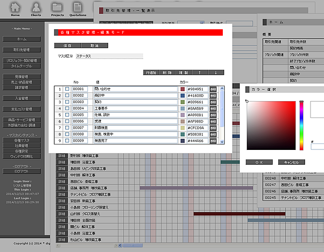Click color select button for #809661 row
Screen dimensions: 324x252
(213, 102)
